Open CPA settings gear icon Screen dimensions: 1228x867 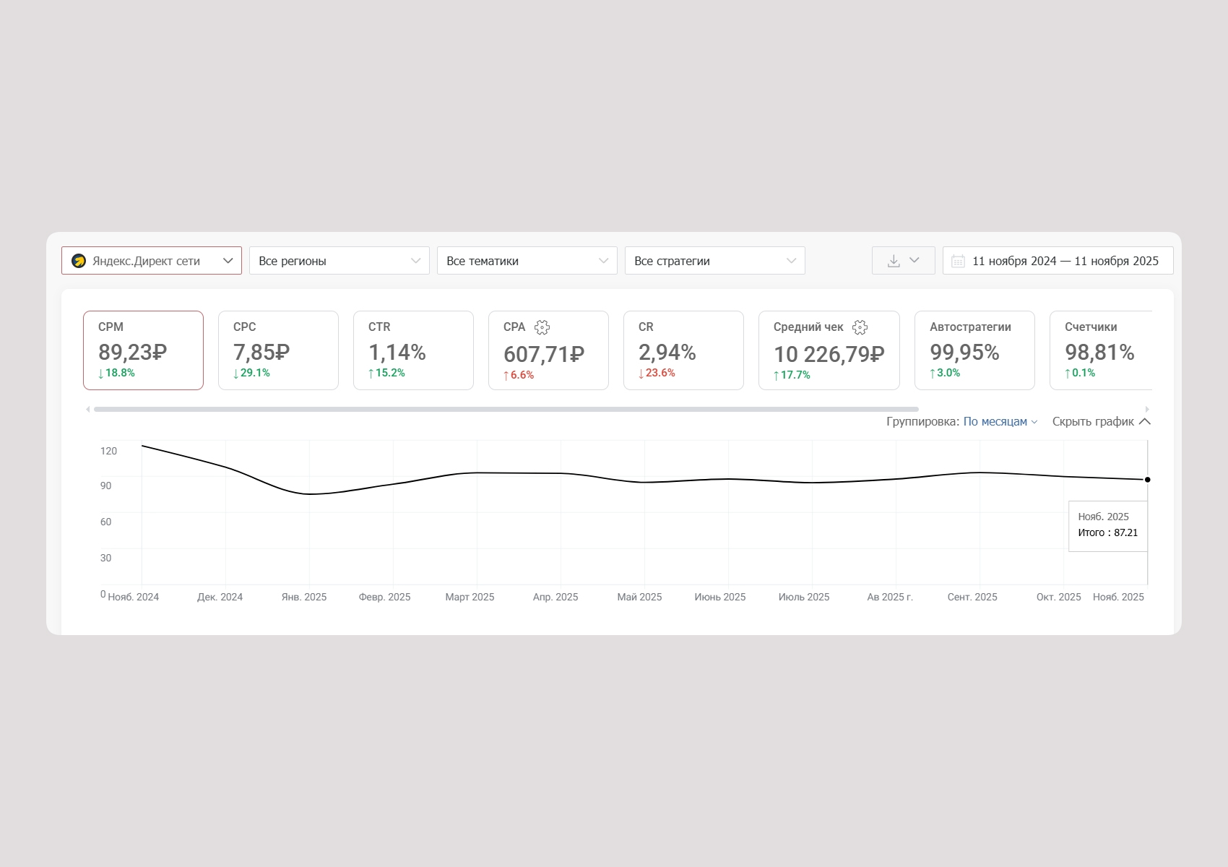[x=542, y=327]
